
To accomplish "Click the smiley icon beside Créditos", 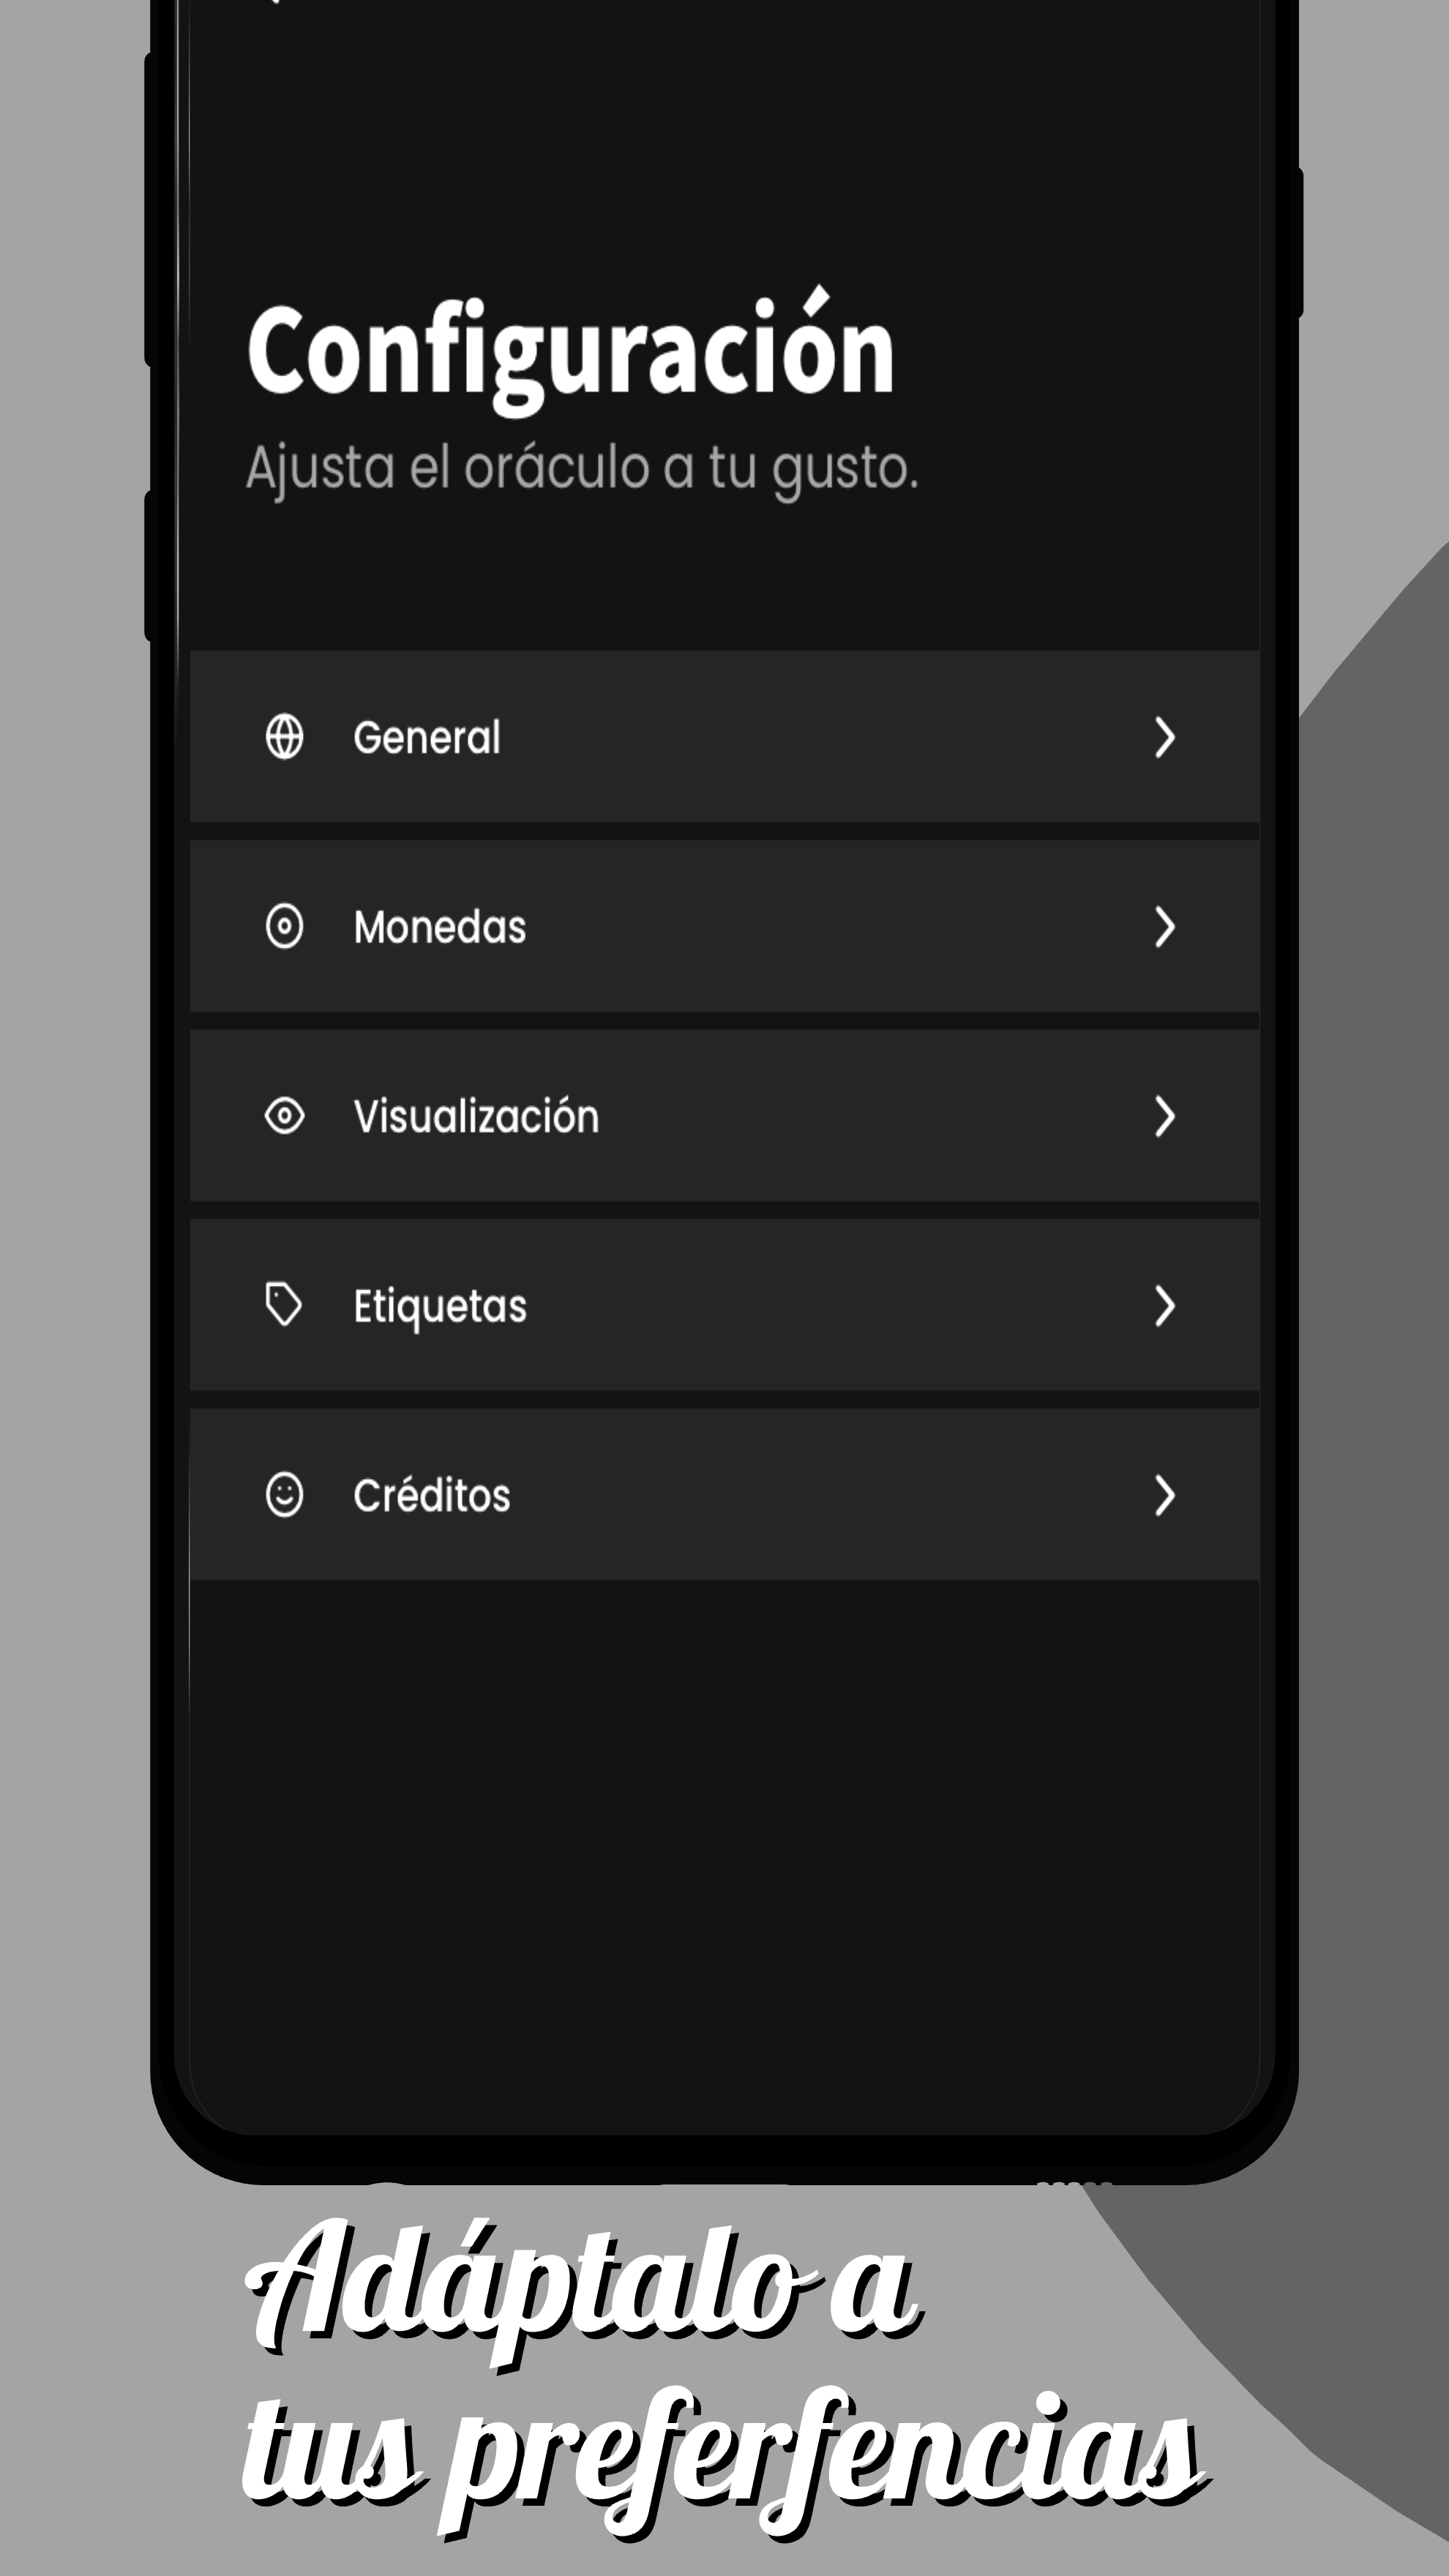I will click(284, 1495).
